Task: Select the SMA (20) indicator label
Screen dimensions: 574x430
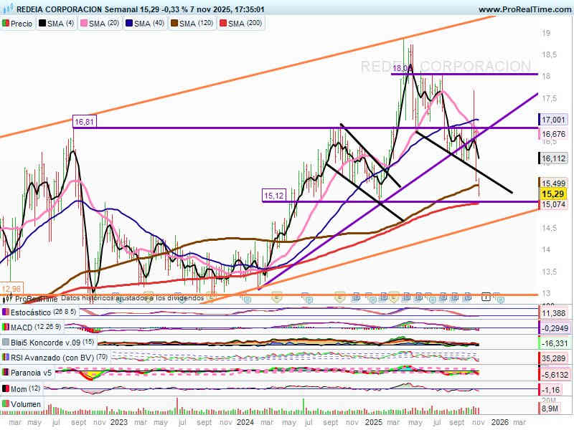Action: click(x=107, y=24)
